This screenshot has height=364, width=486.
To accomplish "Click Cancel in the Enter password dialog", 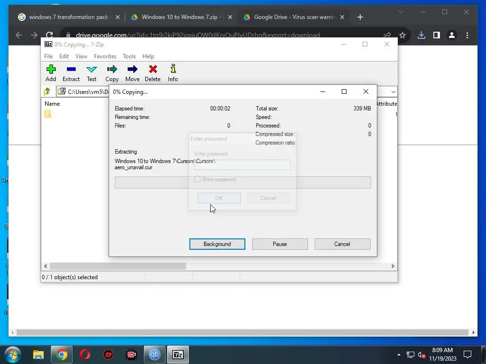I will coord(269,198).
